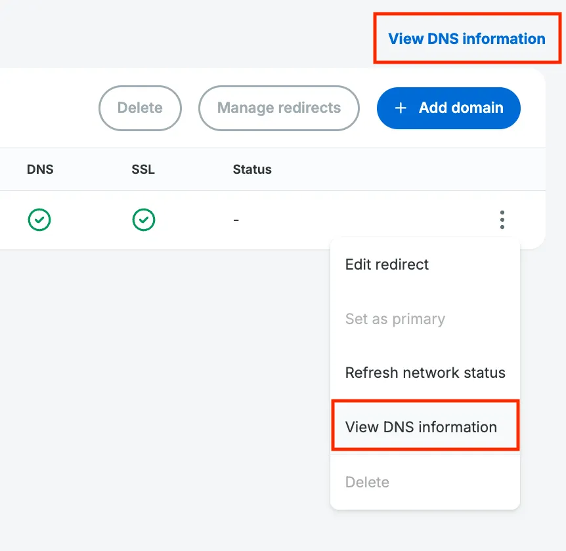
Task: Click the SSL column header
Action: [x=143, y=169]
